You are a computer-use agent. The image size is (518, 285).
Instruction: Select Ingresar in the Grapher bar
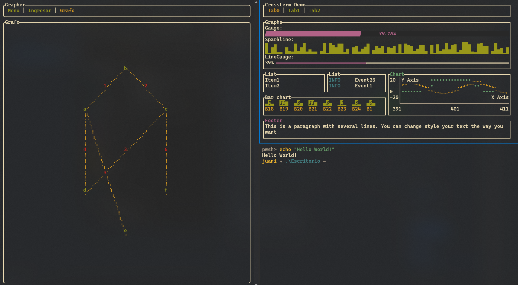click(39, 10)
